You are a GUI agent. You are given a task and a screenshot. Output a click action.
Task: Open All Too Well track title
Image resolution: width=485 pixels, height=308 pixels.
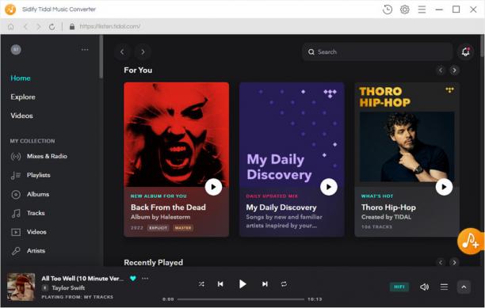tap(82, 279)
